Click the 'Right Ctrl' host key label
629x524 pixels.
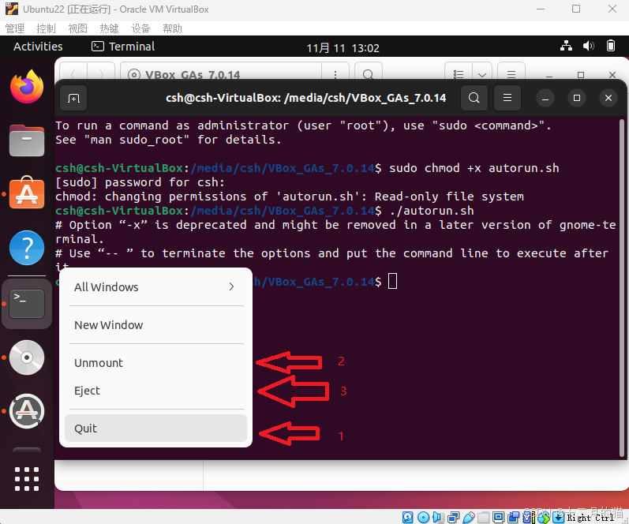point(590,518)
